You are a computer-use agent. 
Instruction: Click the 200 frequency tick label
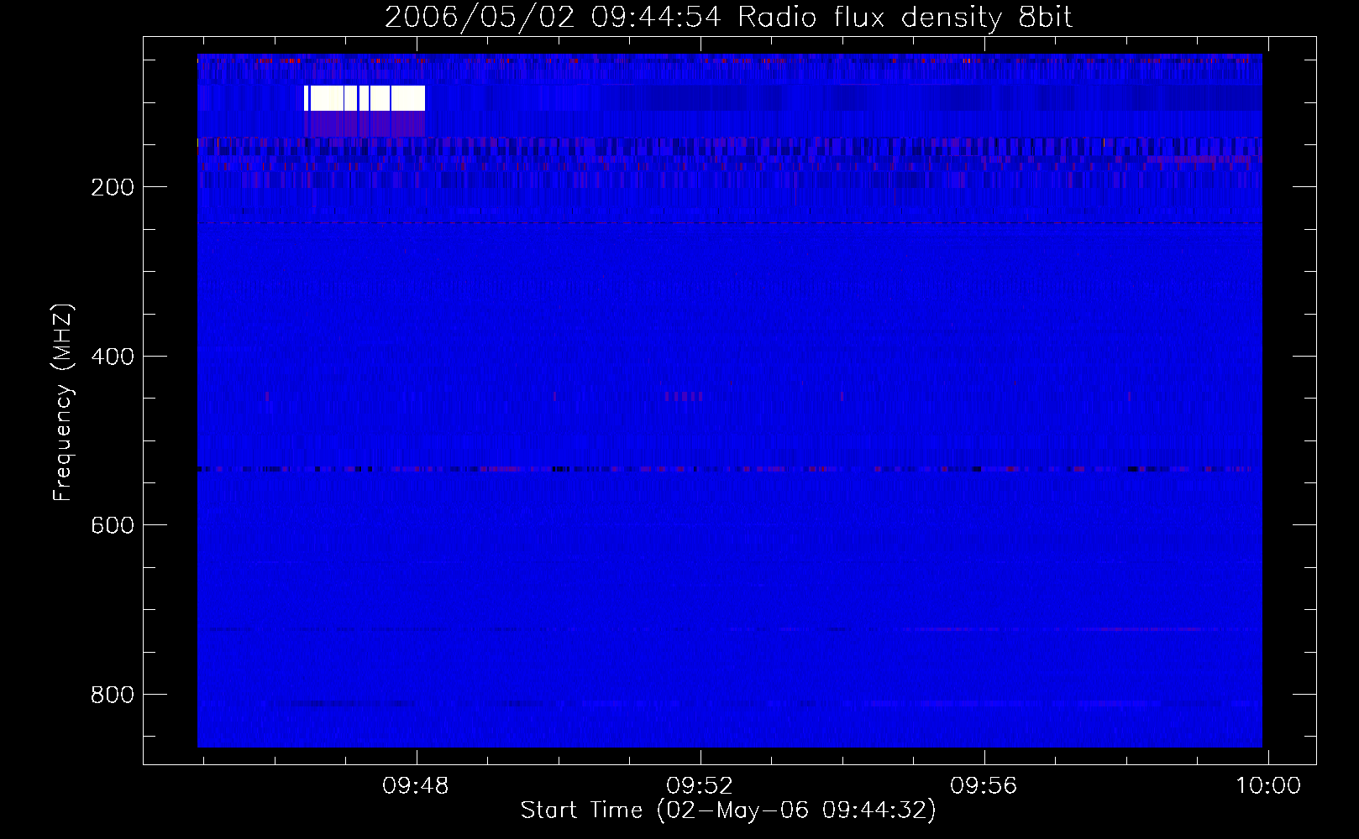point(113,187)
